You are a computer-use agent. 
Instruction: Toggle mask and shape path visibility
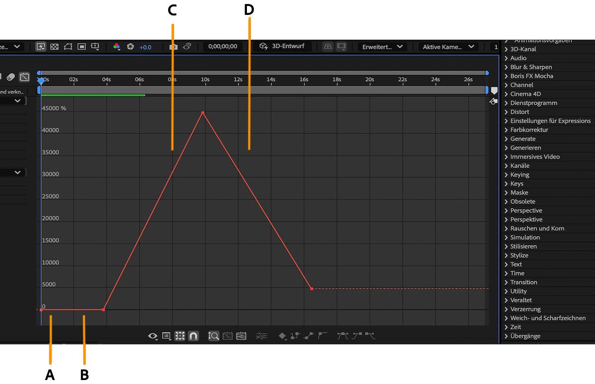[x=68, y=47]
